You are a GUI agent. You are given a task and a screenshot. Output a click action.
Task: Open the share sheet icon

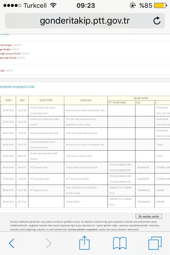(84, 243)
